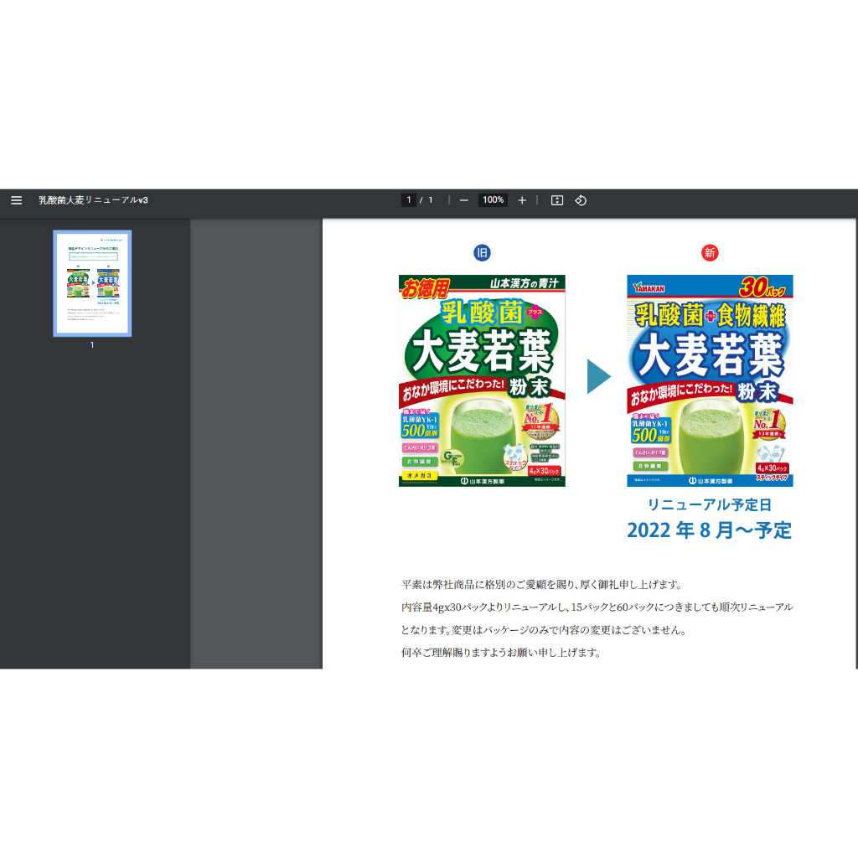Click the 2022 年 8 月〜予定 date text

coord(709,530)
